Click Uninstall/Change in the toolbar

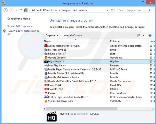point(72,36)
